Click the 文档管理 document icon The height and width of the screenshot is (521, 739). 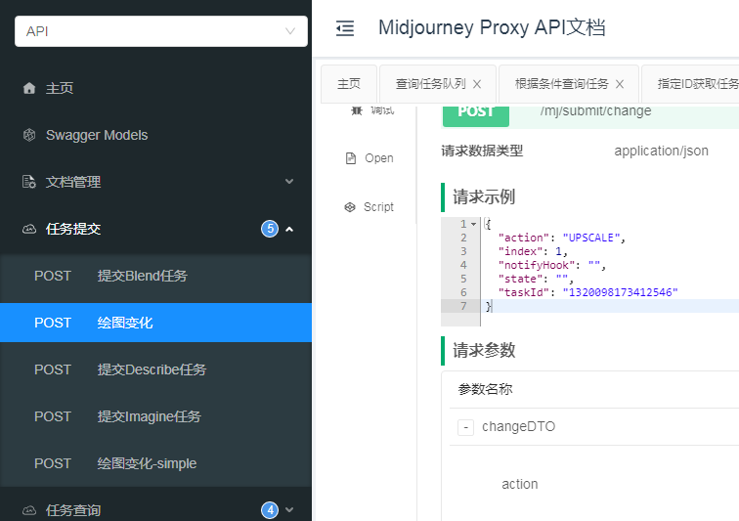click(29, 182)
